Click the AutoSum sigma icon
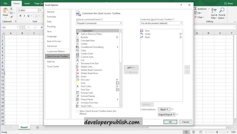Viewport: 237px width, 134px height. (195, 9)
